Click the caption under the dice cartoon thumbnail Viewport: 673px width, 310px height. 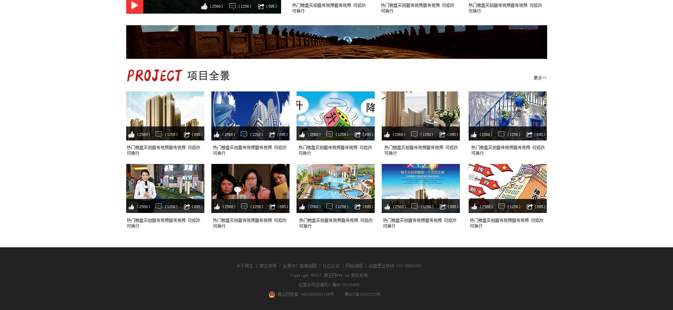pyautogui.click(x=335, y=150)
